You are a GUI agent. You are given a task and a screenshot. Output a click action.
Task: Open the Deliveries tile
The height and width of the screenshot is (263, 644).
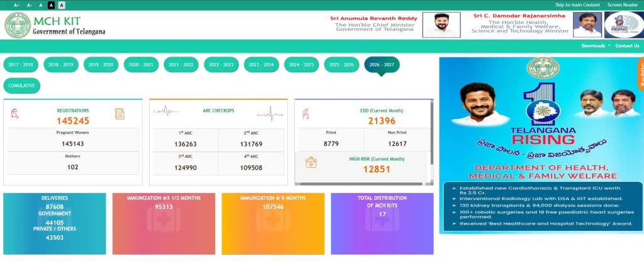(x=55, y=224)
